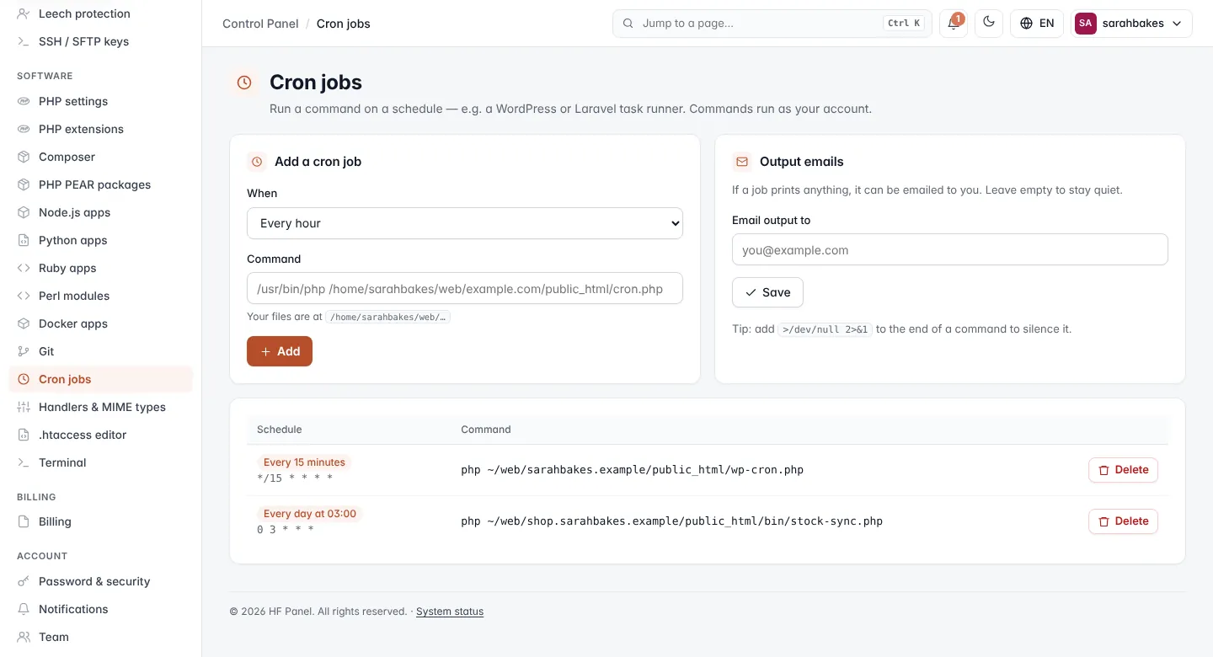Click the Node.js apps icon

tap(24, 212)
